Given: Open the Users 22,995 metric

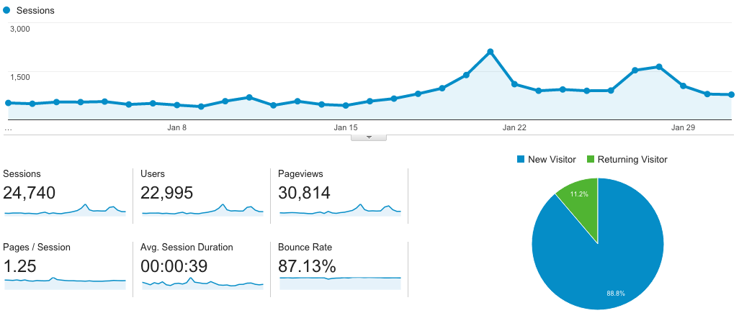Looking at the screenshot, I should point(167,193).
